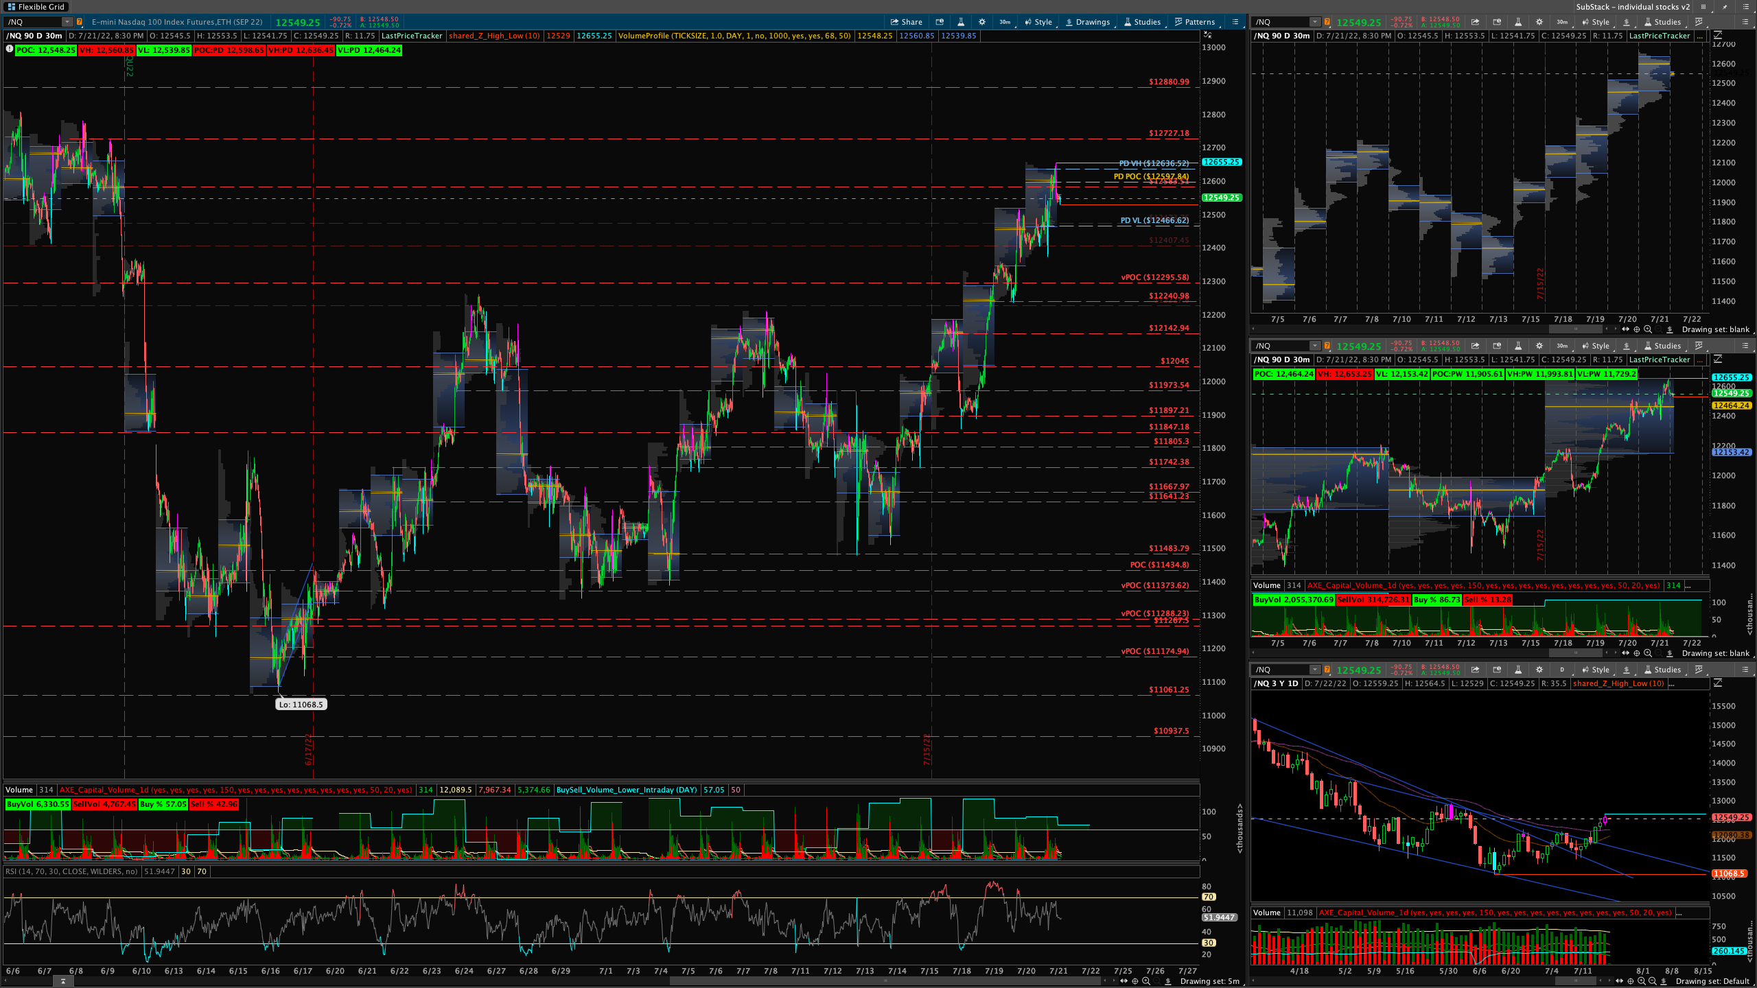Viewport: 1757px width, 988px height.
Task: Open the Edit Studies beaker icon in main chart
Action: pos(960,22)
